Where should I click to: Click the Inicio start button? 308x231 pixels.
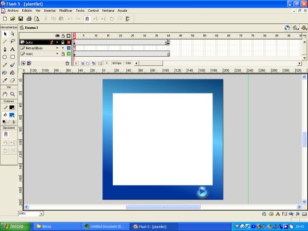pos(15,227)
